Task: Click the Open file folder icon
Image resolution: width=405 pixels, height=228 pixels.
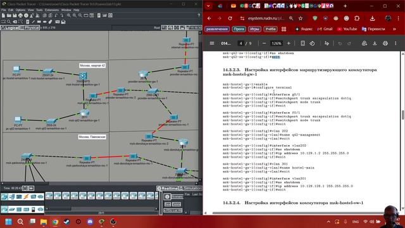Action: (9, 16)
